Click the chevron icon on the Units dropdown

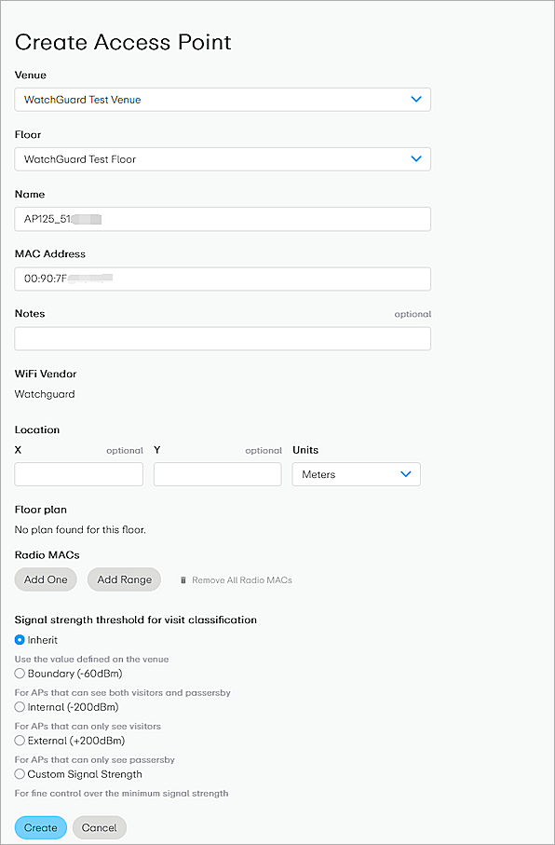(x=405, y=474)
